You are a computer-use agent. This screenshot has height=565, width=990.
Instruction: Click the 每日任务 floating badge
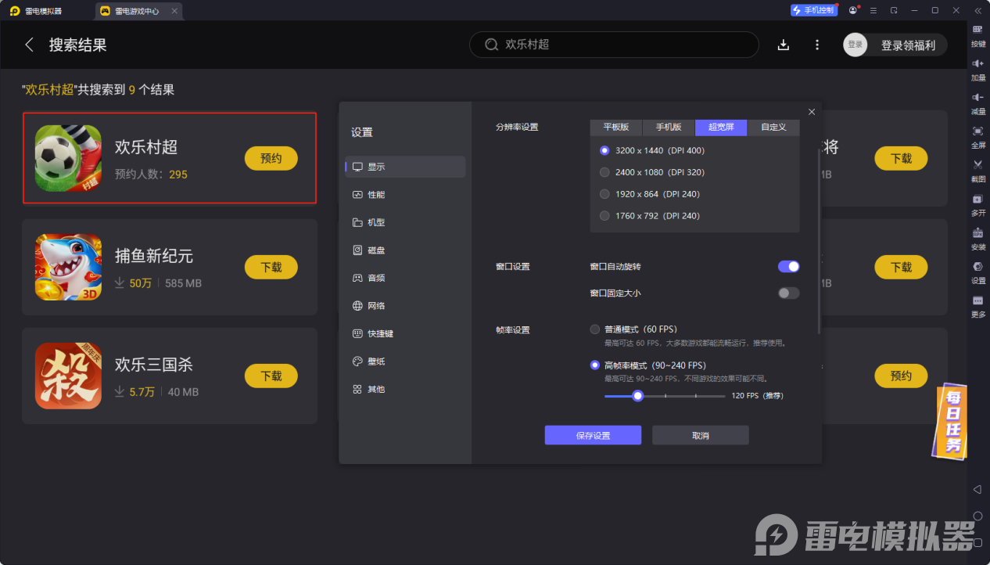click(x=950, y=421)
